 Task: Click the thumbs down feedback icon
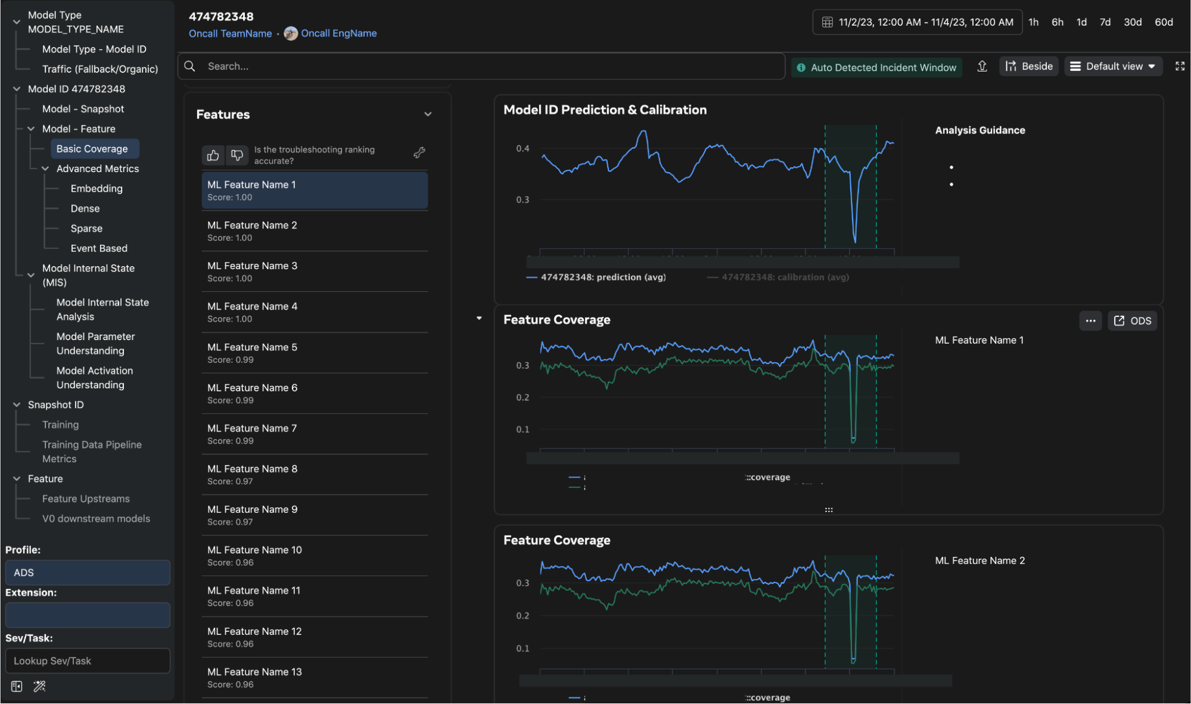pyautogui.click(x=237, y=155)
